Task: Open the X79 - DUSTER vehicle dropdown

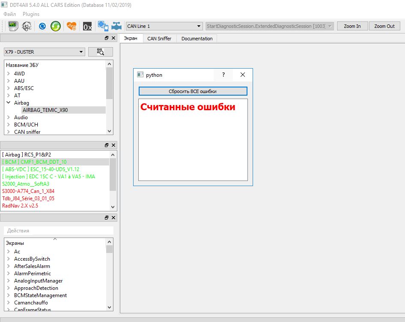Action: (44, 52)
